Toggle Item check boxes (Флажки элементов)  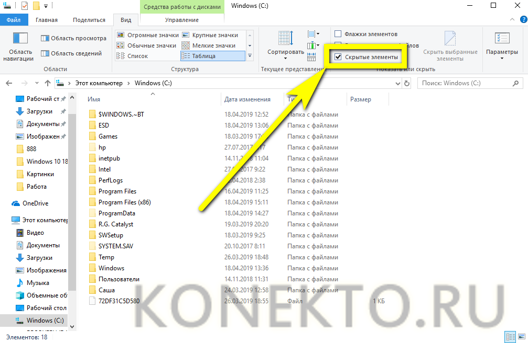coord(365,34)
